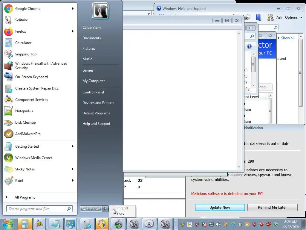
Task: Click the blank front window's scroll-up arrow
Action: 239,34
